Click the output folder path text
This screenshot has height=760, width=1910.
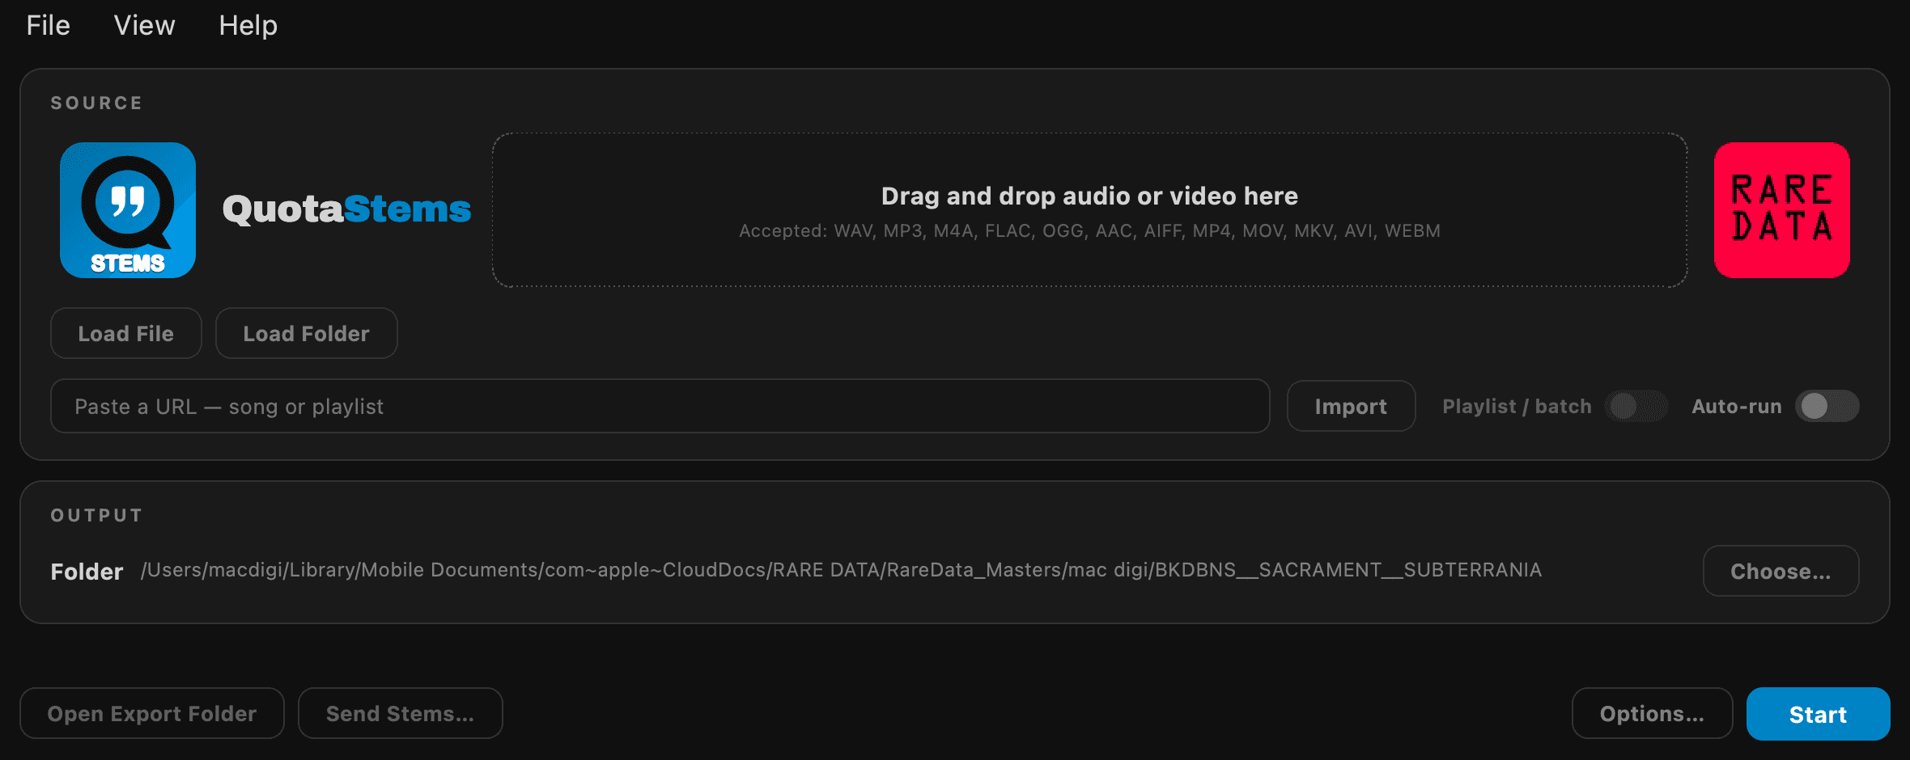coord(842,570)
